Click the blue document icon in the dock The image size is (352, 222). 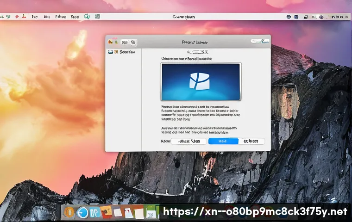[95, 213]
